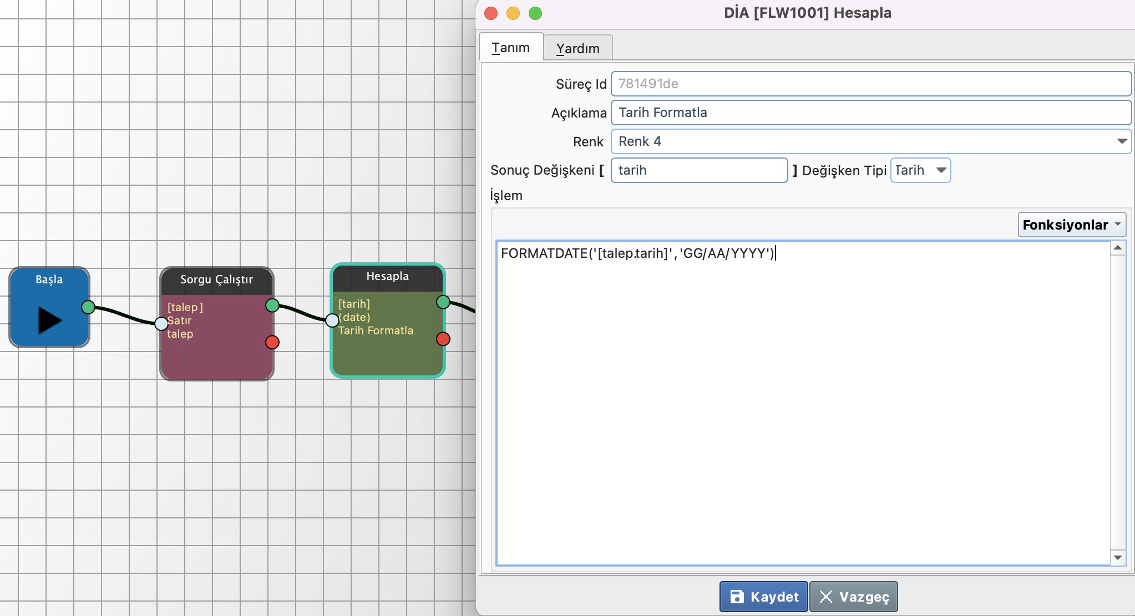Click green output port of Başla node
Viewport: 1135px width, 616px height.
click(x=88, y=307)
